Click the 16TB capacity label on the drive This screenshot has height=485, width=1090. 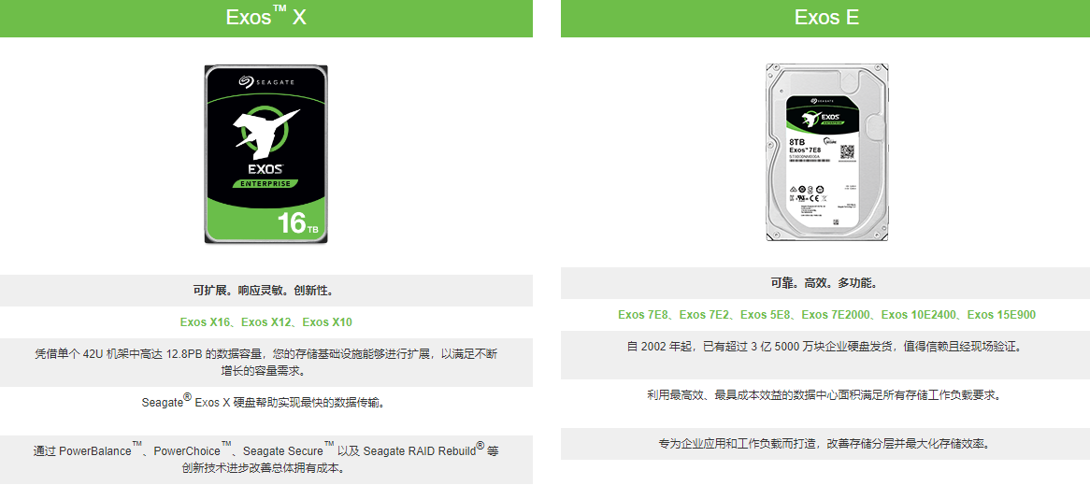[297, 223]
